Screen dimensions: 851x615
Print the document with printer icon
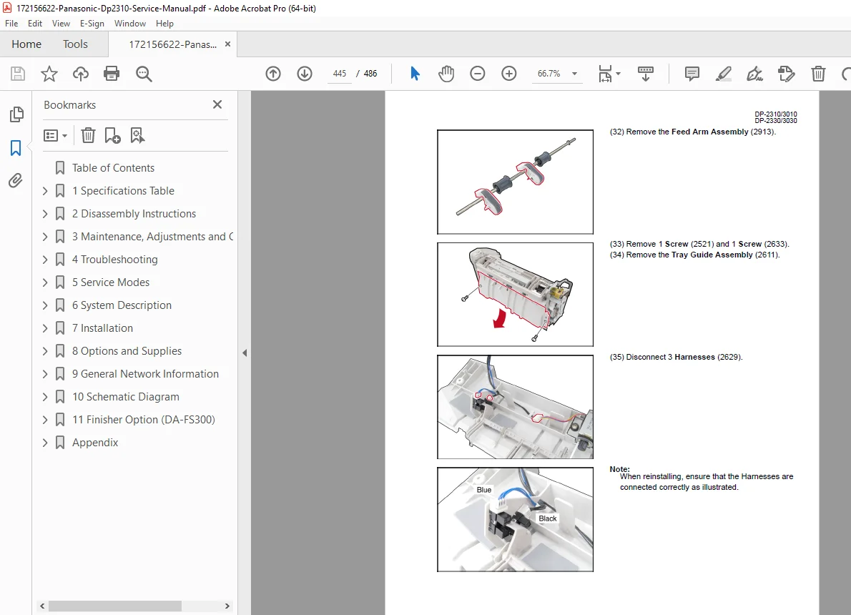(112, 73)
